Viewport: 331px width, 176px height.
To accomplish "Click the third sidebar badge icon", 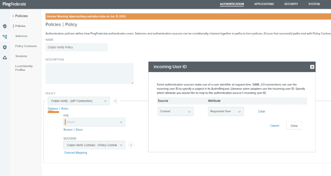I will (5, 47).
